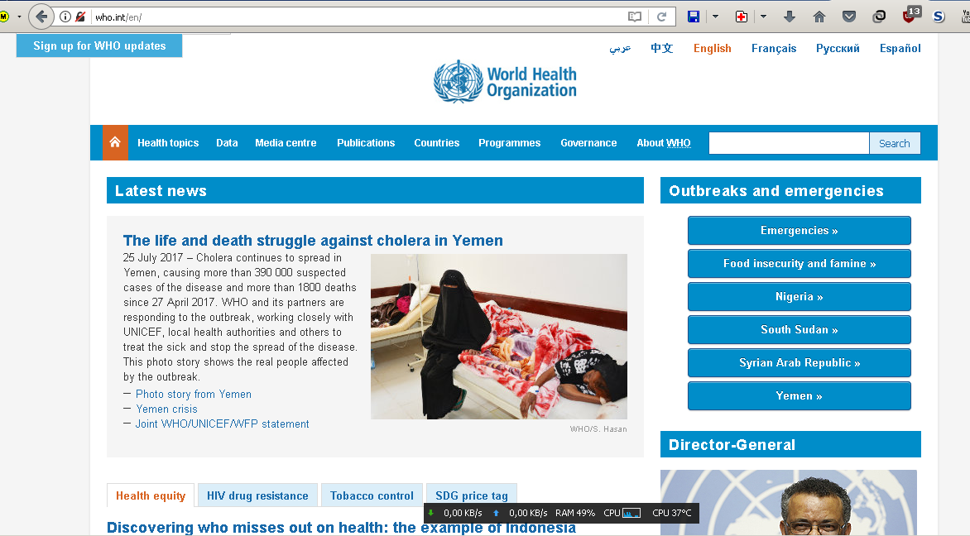Switch language to Arabic
The width and height of the screenshot is (970, 536).
619,48
